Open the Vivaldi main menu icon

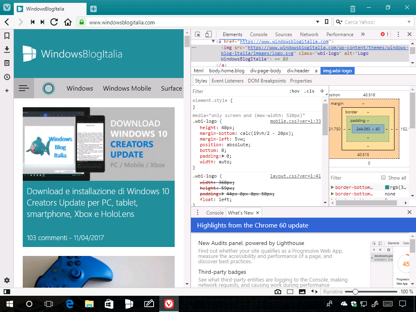7,7
